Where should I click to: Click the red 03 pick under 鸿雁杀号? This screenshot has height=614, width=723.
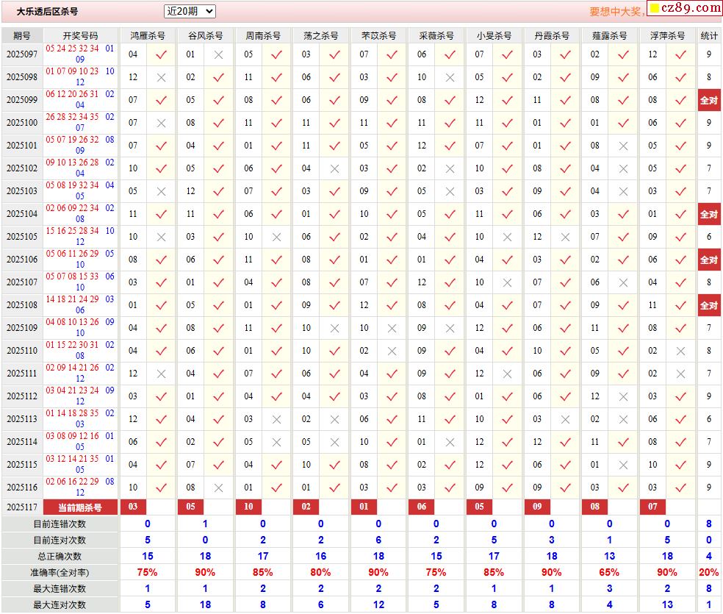(x=133, y=507)
